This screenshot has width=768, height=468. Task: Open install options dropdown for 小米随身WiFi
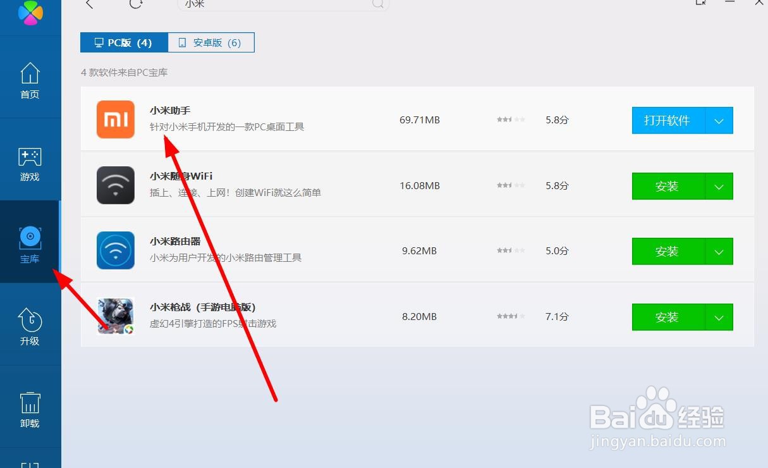719,186
